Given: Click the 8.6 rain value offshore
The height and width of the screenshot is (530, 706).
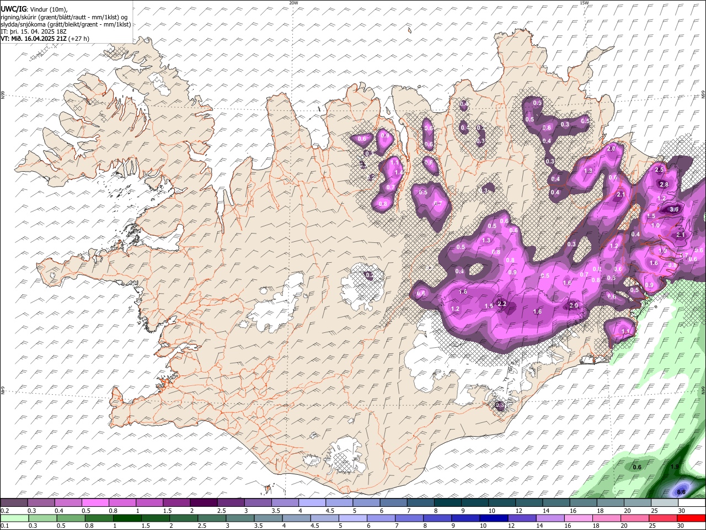Looking at the screenshot, I should pos(681,492).
